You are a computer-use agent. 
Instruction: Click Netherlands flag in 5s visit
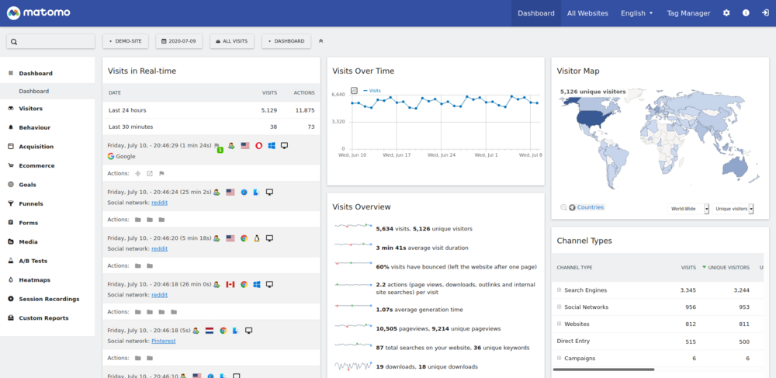coord(210,331)
